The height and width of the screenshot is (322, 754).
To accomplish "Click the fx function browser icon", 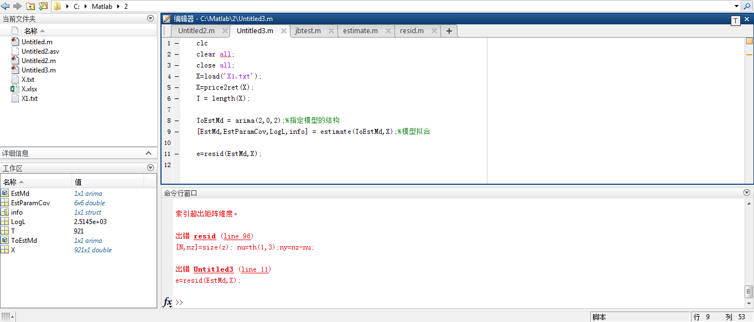I will [x=167, y=302].
